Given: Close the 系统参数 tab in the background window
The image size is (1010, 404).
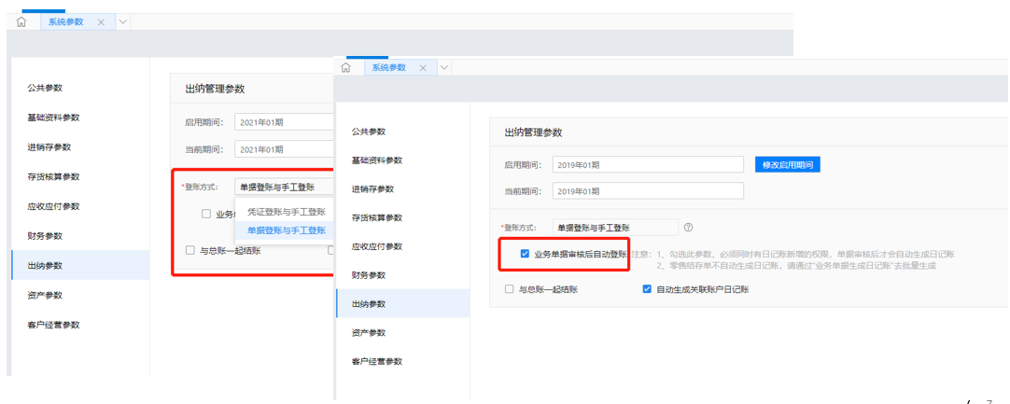Looking at the screenshot, I should [x=101, y=21].
